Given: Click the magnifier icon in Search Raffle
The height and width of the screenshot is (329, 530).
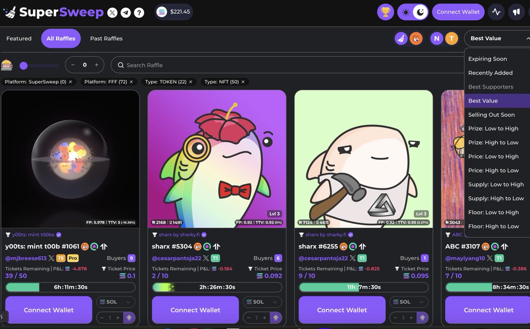Looking at the screenshot, I should pos(121,65).
